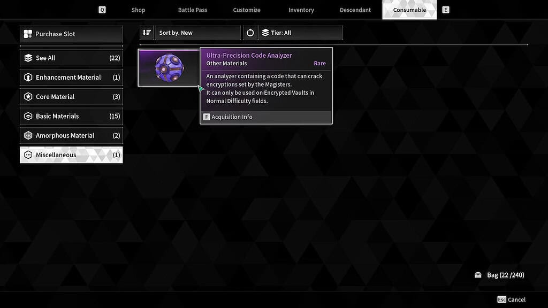Filter by Core Material category
Screen dimensions: 548x308
click(x=71, y=97)
